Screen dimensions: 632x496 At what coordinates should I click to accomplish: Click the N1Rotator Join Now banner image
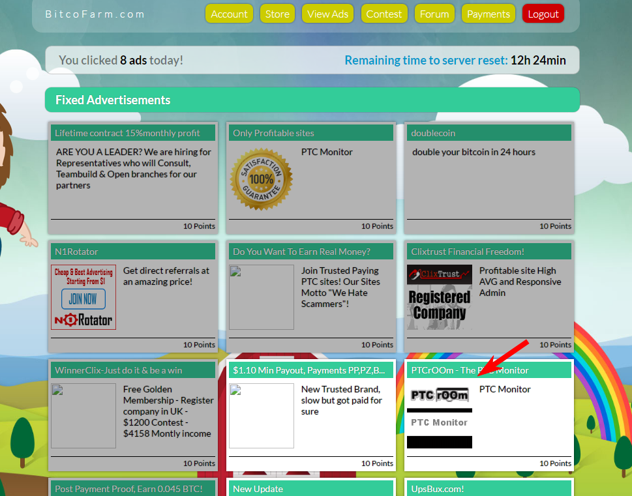point(83,297)
